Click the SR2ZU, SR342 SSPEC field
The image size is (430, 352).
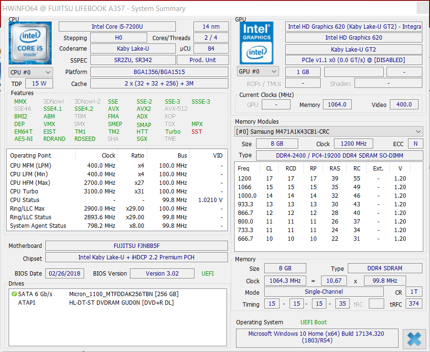pos(133,60)
